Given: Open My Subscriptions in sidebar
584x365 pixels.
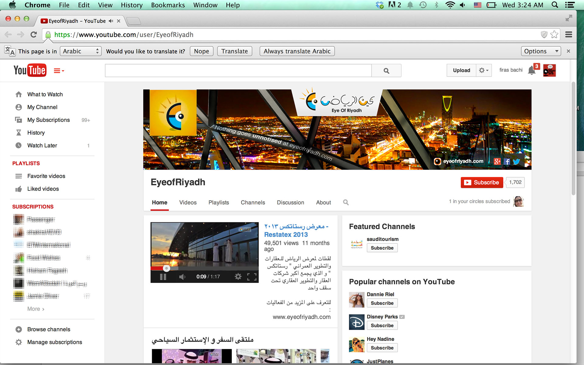Looking at the screenshot, I should pyautogui.click(x=49, y=120).
